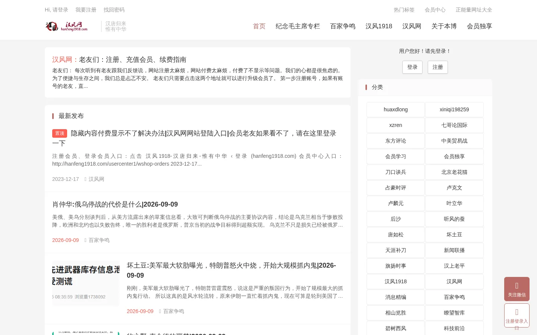Select the huaxdlong category
The image size is (537, 335).
(396, 109)
